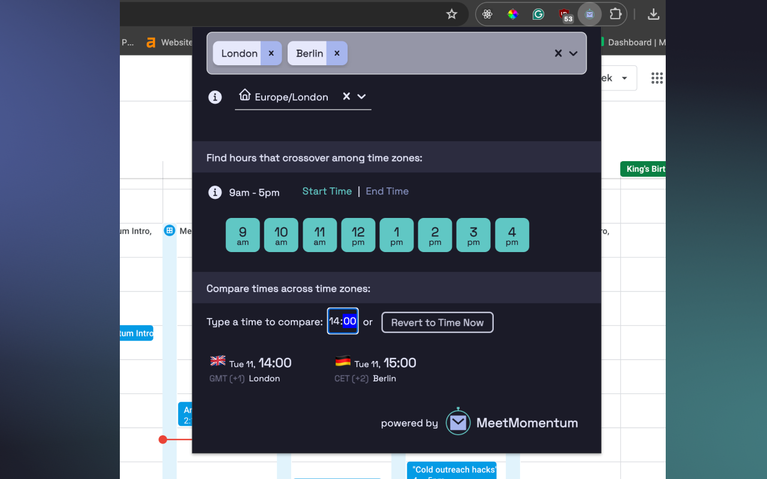Toggle the 12 pm hour selection
Screen dimensions: 767x479
[358, 235]
